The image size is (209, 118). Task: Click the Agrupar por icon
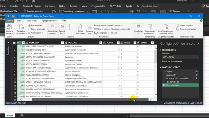pyautogui.click(x=89, y=27)
